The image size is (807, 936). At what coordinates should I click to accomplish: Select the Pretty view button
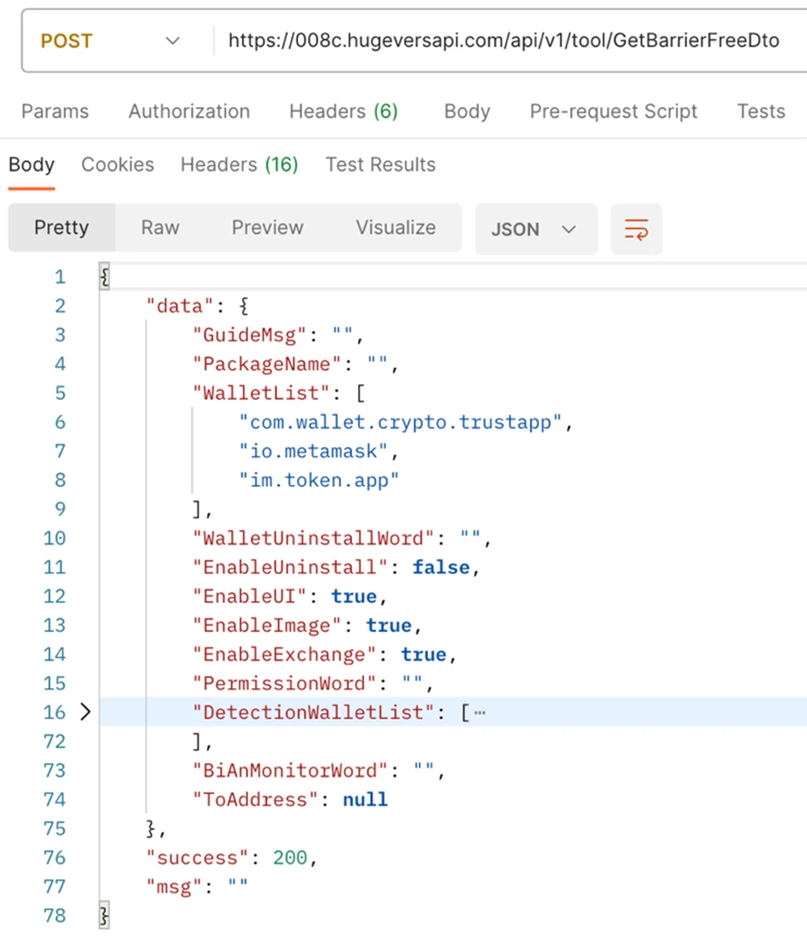coord(62,228)
